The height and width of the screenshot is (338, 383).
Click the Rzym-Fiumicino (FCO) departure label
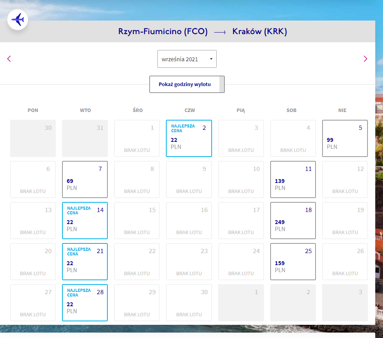[x=163, y=31]
